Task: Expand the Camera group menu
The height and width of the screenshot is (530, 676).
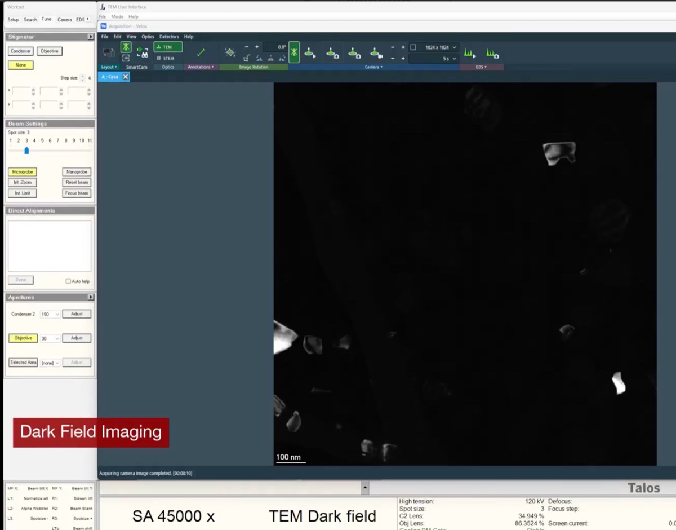Action: click(x=373, y=67)
